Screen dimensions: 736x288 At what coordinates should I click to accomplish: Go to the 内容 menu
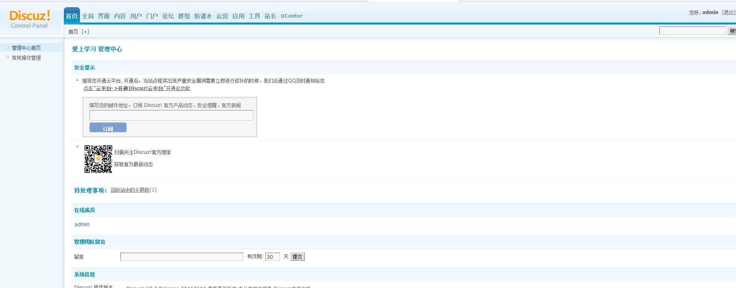coord(120,16)
